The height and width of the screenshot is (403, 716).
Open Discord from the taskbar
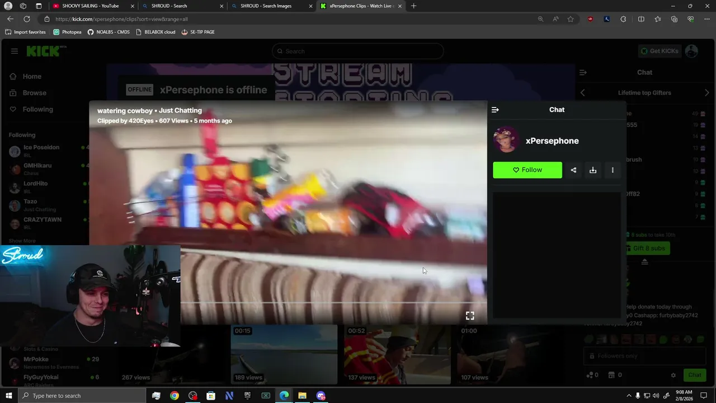[x=321, y=396]
